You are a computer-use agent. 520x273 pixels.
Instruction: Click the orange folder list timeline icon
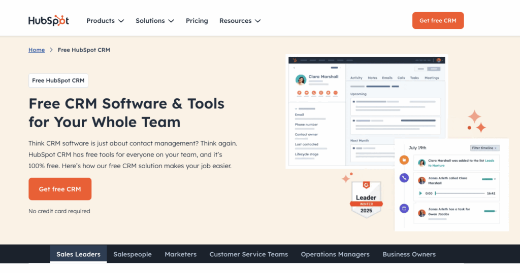point(404,160)
